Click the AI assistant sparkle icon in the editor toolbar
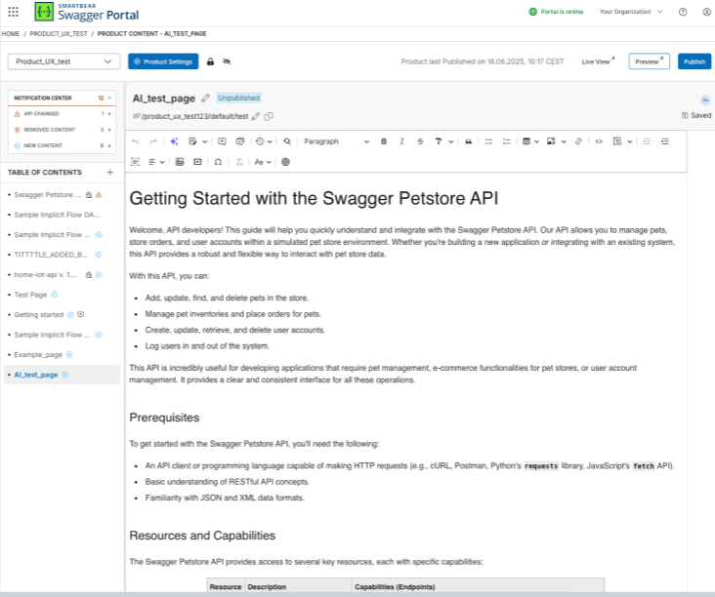Image resolution: width=715 pixels, height=597 pixels. [x=174, y=141]
